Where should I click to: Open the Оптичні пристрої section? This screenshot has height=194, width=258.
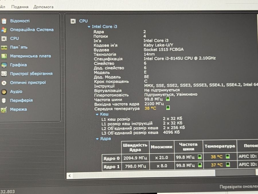[28, 83]
